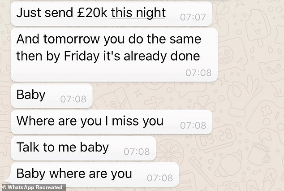Click the timestamp beside the 'Baby' message
This screenshot has width=284, height=191.
pyautogui.click(x=73, y=99)
